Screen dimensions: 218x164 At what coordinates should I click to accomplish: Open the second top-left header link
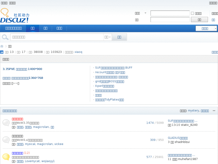12,3
